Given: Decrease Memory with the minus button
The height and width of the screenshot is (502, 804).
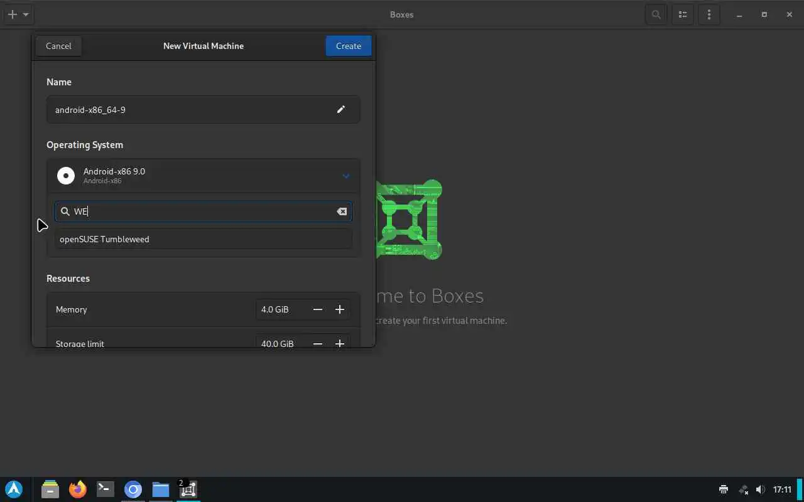Looking at the screenshot, I should pyautogui.click(x=318, y=309).
